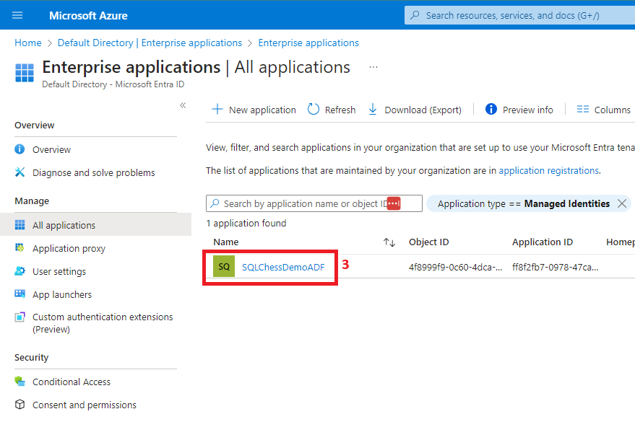This screenshot has height=427, width=635.
Task: Open Conditional Access under Security
Action: point(72,382)
